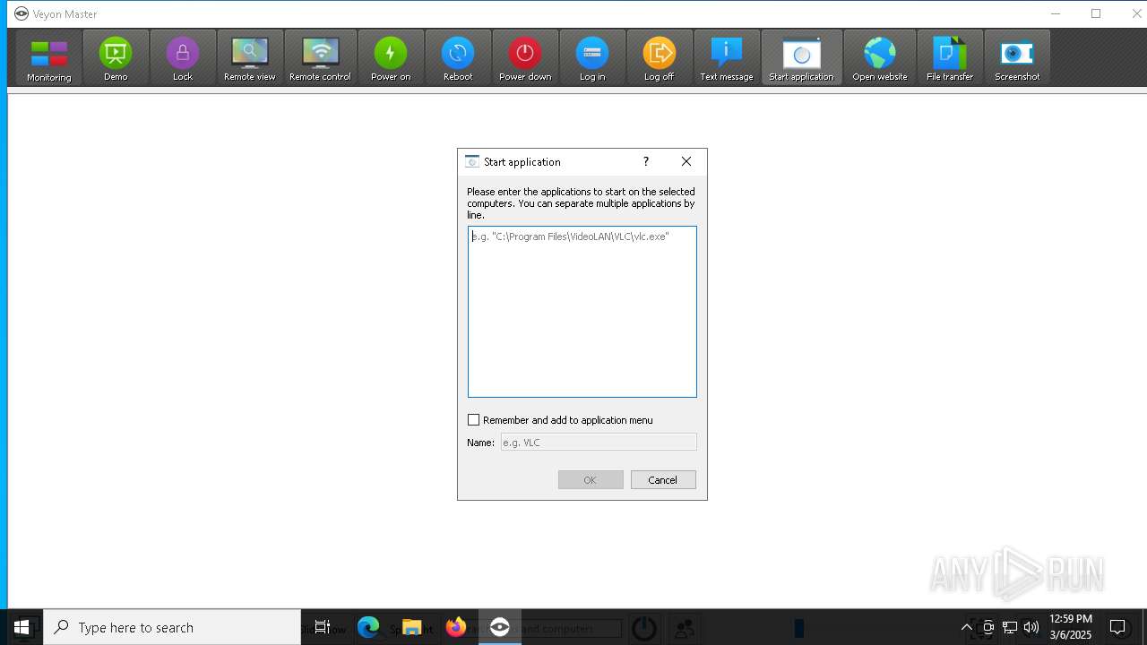Click the Veyon taskbar icon
This screenshot has width=1147, height=645.
[500, 627]
